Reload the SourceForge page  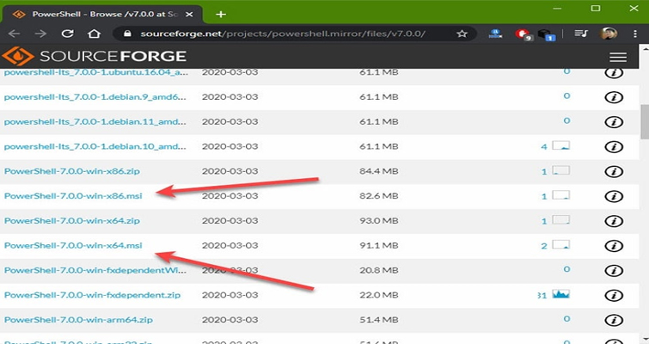[x=67, y=34]
